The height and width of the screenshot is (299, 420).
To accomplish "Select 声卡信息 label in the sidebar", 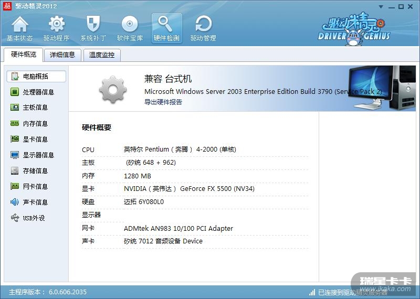I will point(35,202).
